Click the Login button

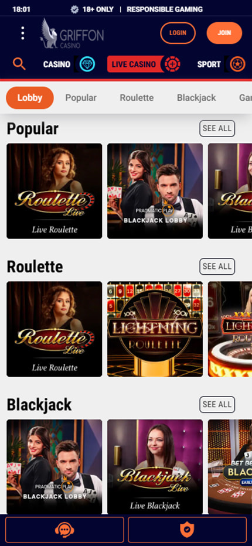(x=178, y=33)
